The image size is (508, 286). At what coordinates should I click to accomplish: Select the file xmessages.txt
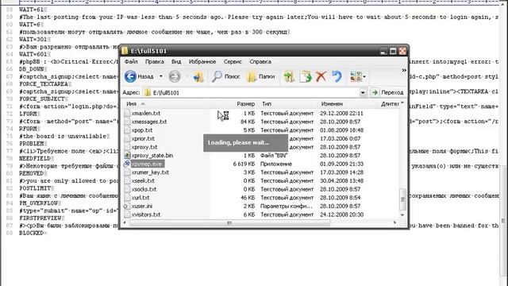point(149,122)
